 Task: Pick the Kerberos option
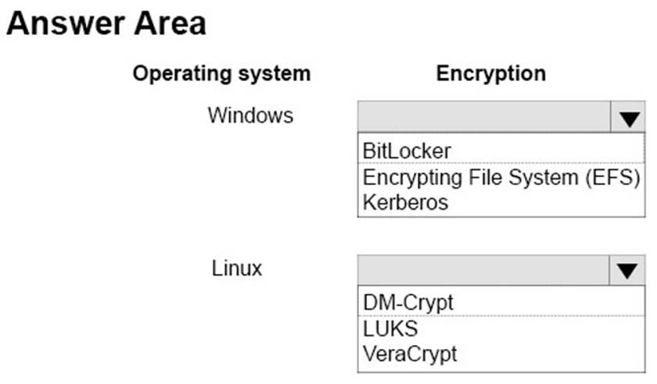[405, 202]
